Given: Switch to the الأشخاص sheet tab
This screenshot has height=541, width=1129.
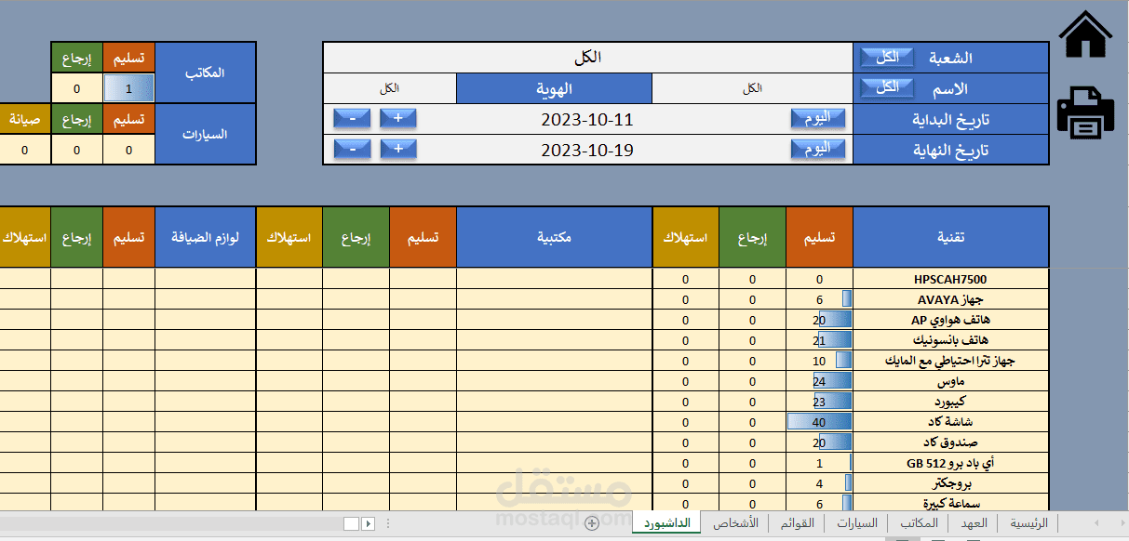Looking at the screenshot, I should tap(736, 523).
